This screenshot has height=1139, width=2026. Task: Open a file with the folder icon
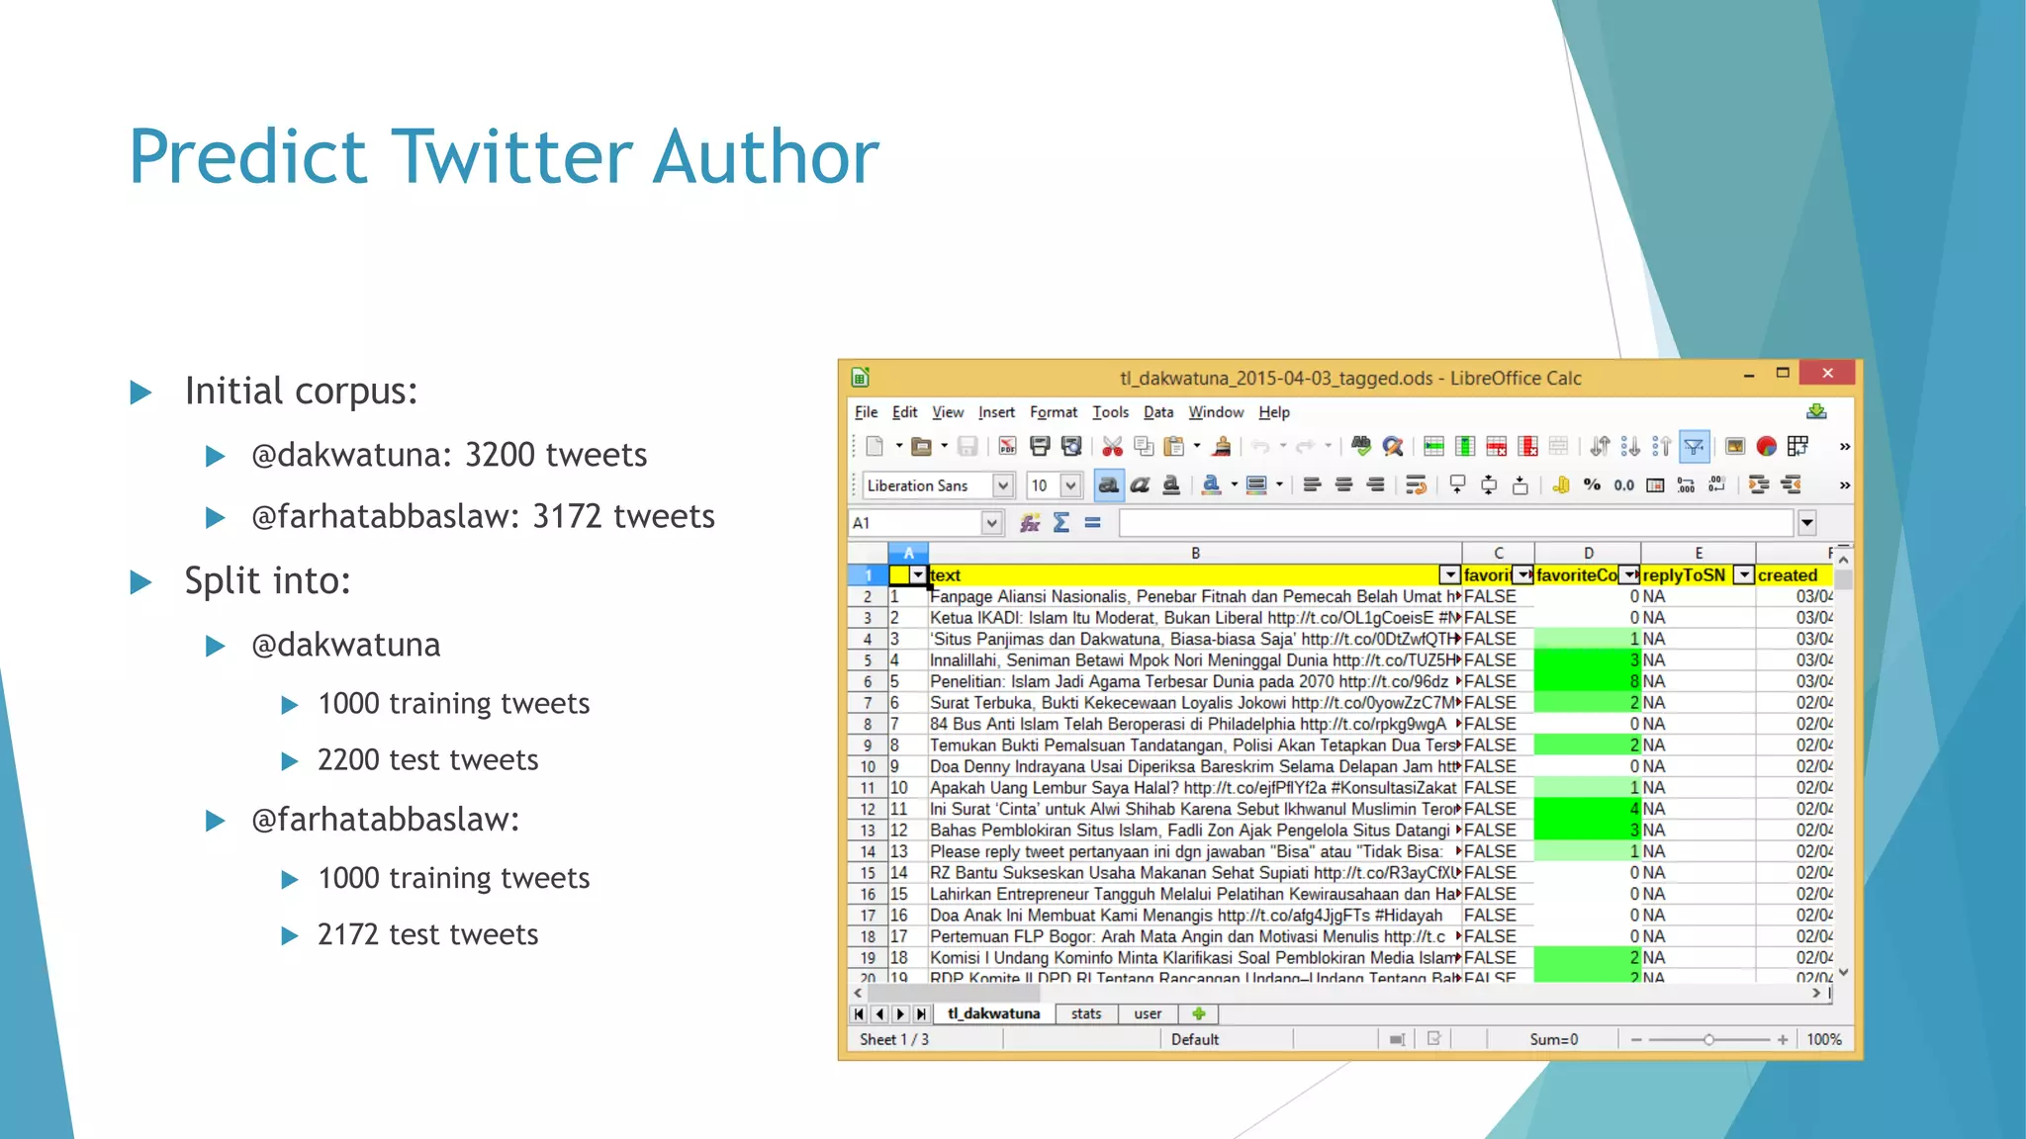pyautogui.click(x=921, y=447)
